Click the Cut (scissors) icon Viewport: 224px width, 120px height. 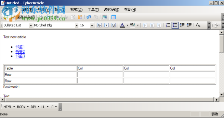[66, 17]
